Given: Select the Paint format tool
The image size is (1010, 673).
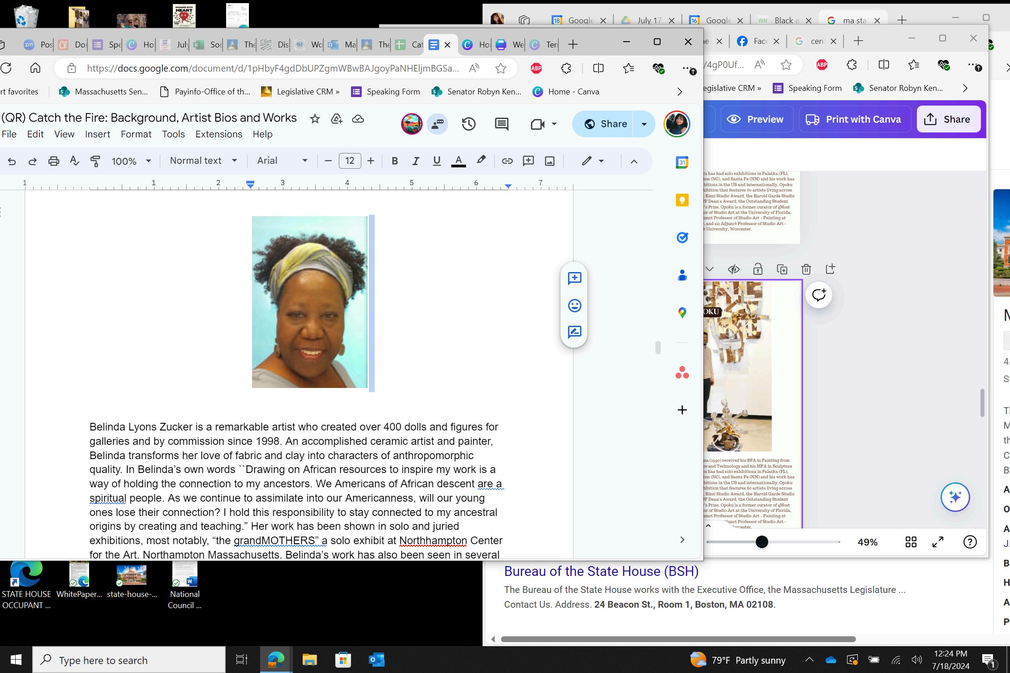Looking at the screenshot, I should (95, 161).
